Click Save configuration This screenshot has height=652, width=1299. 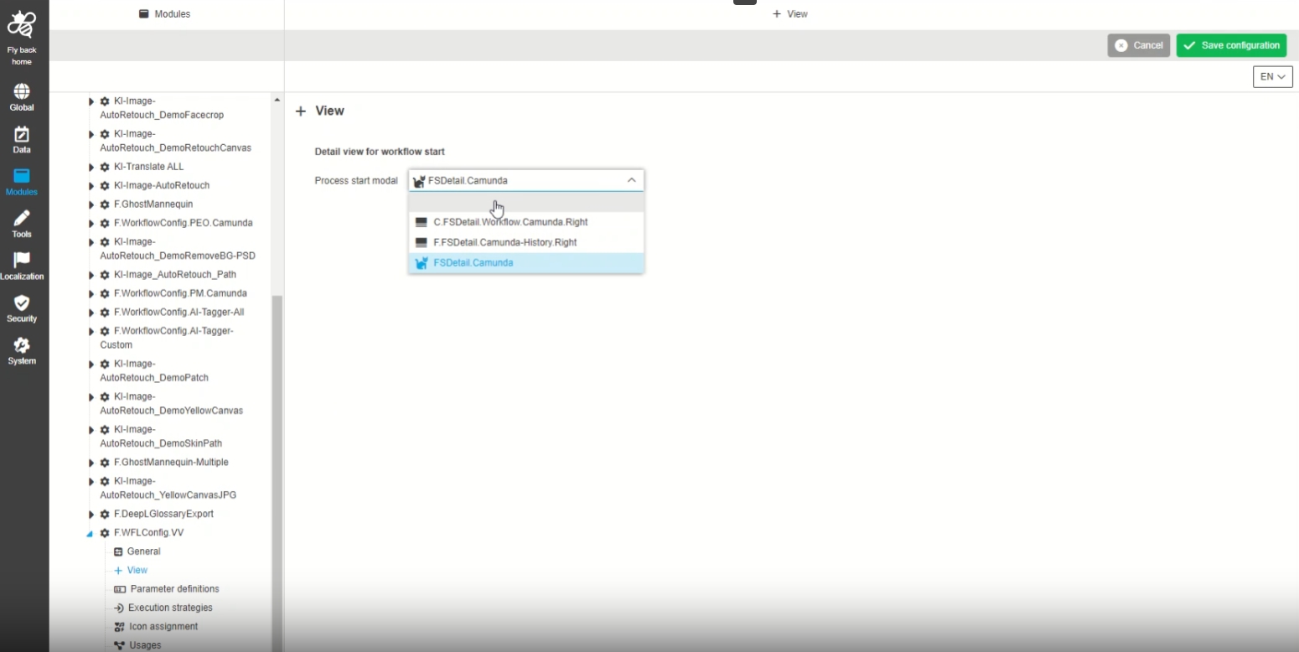click(1231, 45)
